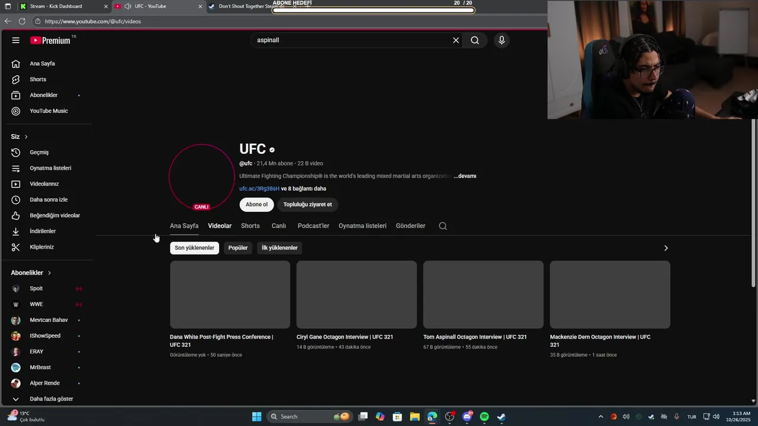Expand channel description with ...devamı
The image size is (758, 426).
[465, 176]
